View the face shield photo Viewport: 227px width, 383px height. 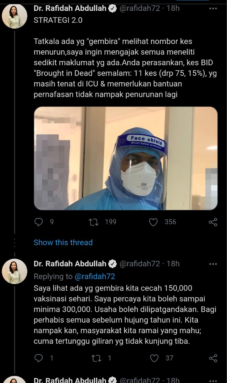pos(126,158)
